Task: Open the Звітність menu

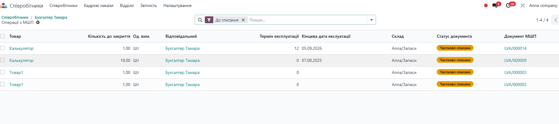Action: tap(148, 5)
